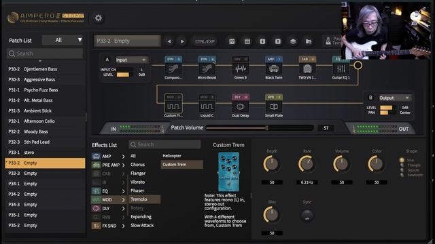This screenshot has height=244, width=435.
Task: Click the Effects List search field
Action: tap(164, 144)
